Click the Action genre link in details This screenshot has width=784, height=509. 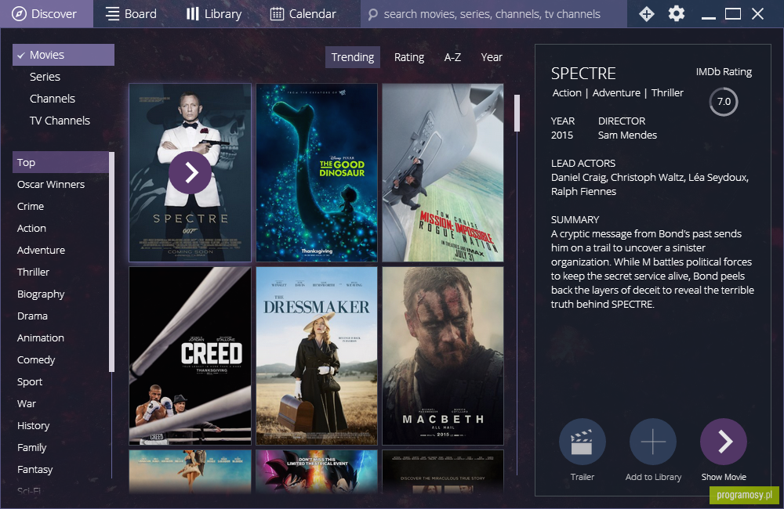click(x=567, y=93)
